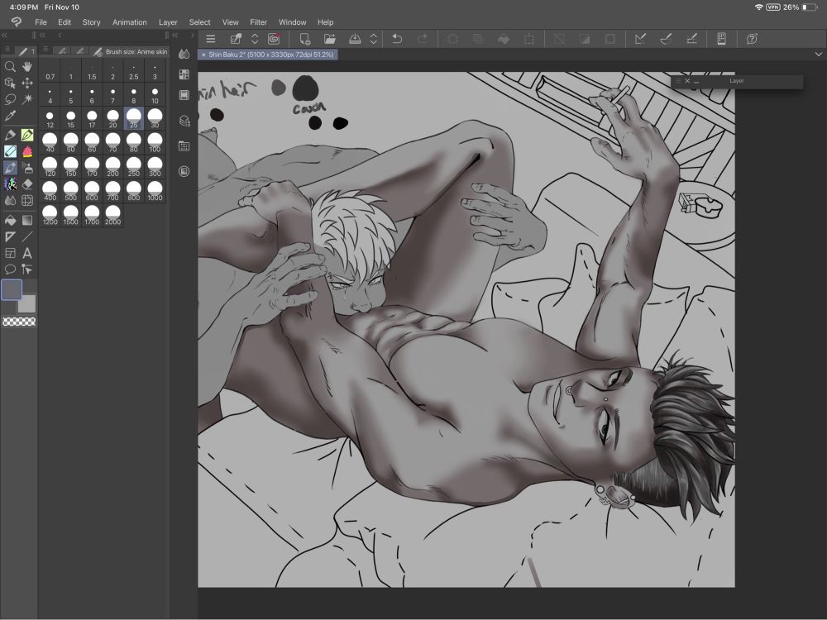Expand the document tabs chevron dropdown
Image resolution: width=827 pixels, height=620 pixels.
click(819, 54)
